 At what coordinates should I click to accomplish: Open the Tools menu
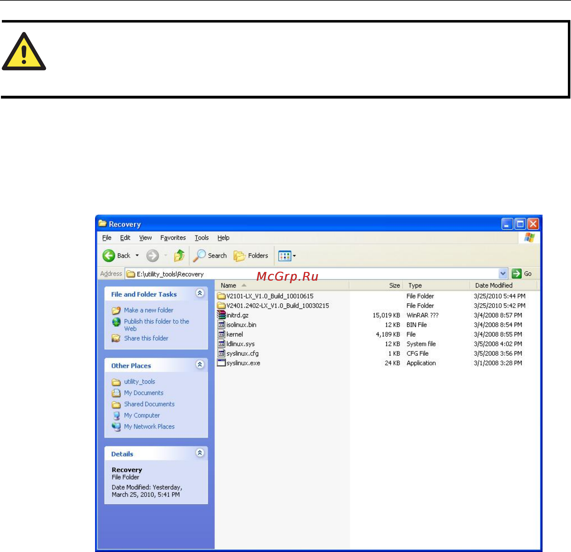pyautogui.click(x=202, y=238)
